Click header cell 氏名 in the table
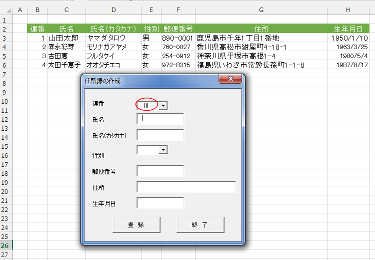Image resolution: width=375 pixels, height=260 pixels. 66,29
